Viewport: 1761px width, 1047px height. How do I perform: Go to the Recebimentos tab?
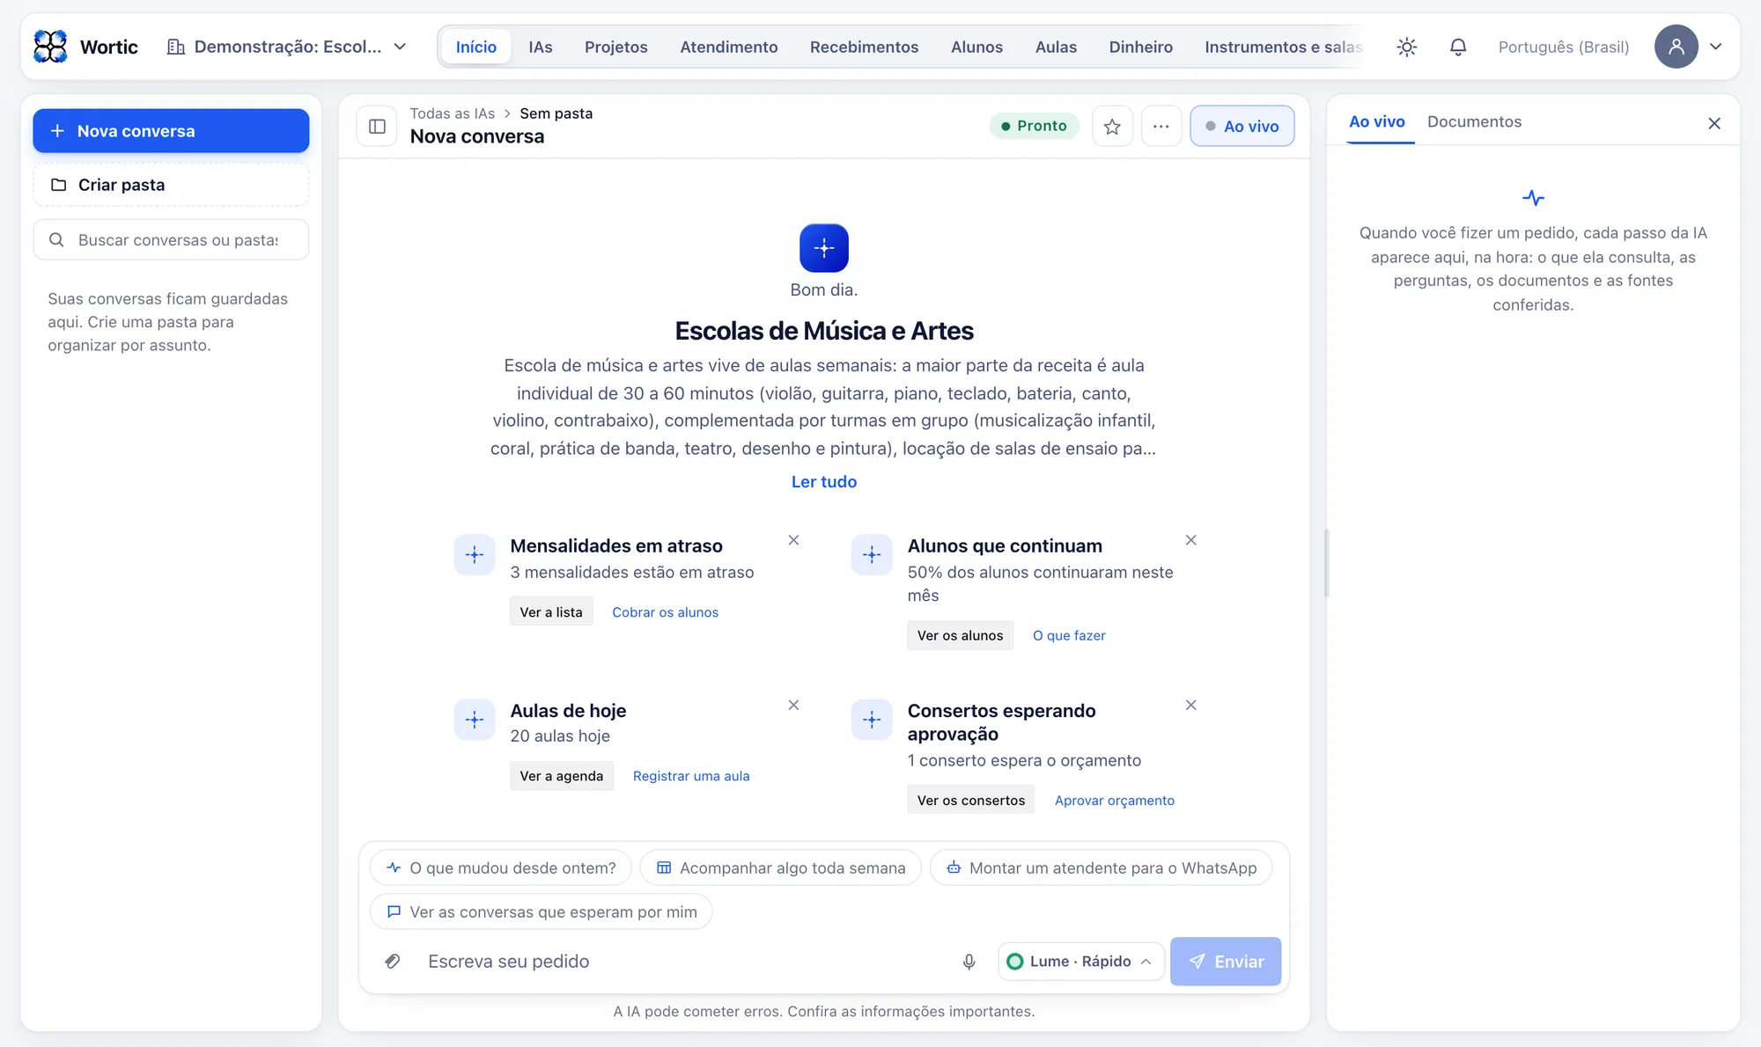(x=864, y=47)
